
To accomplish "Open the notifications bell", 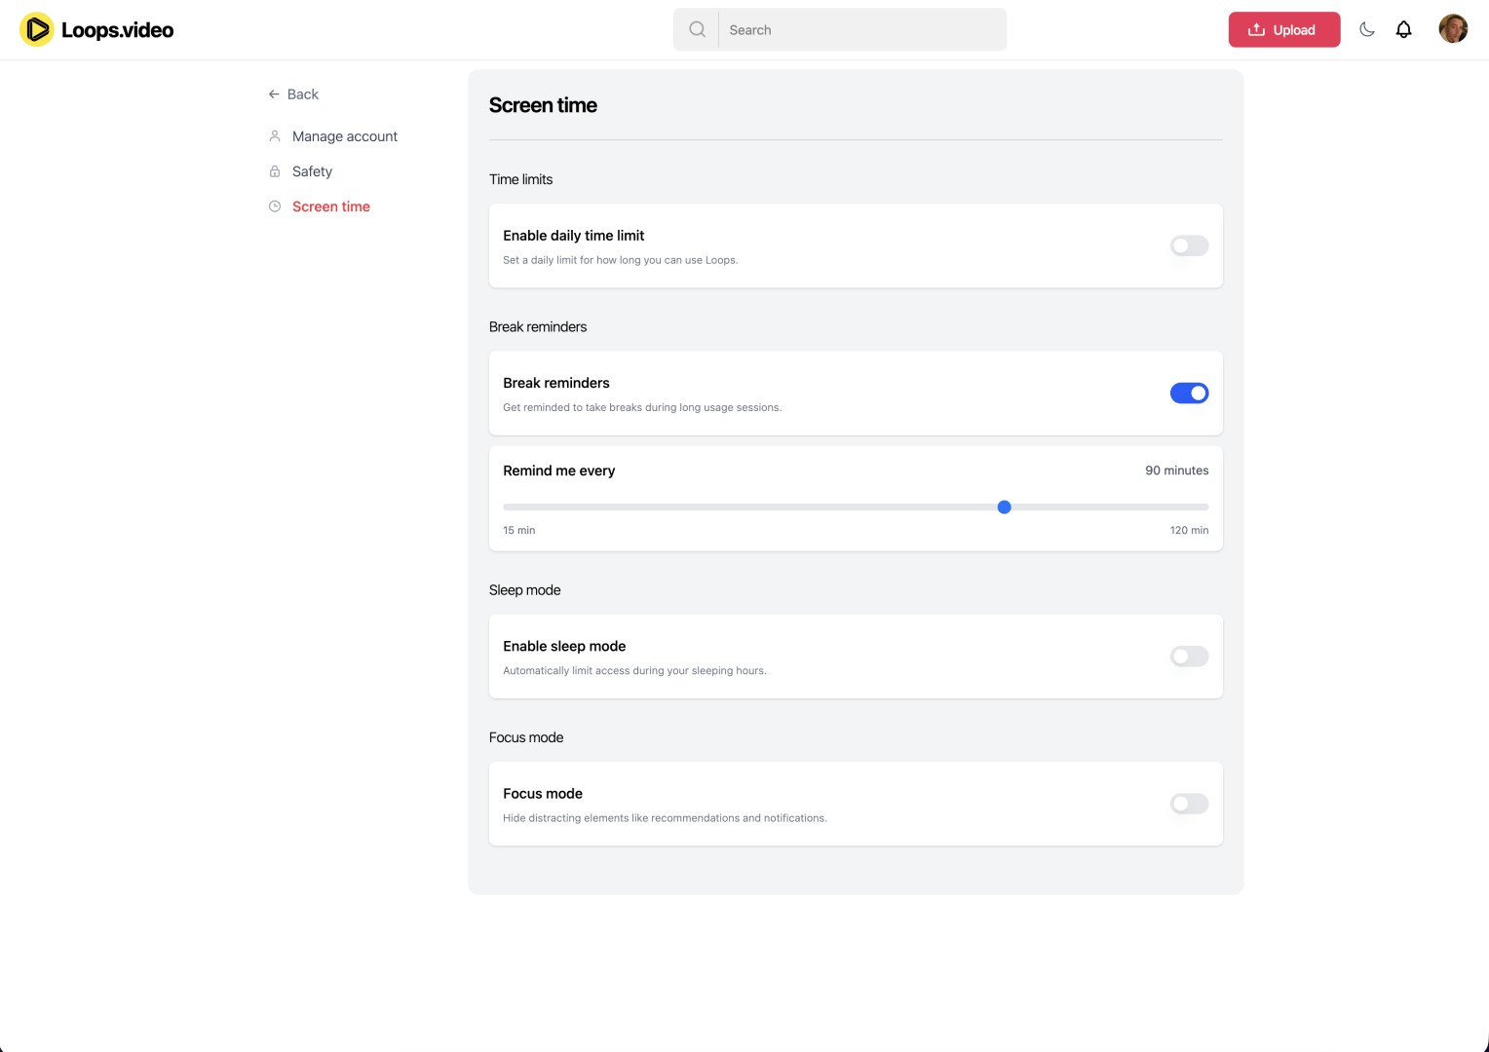I will (x=1403, y=29).
